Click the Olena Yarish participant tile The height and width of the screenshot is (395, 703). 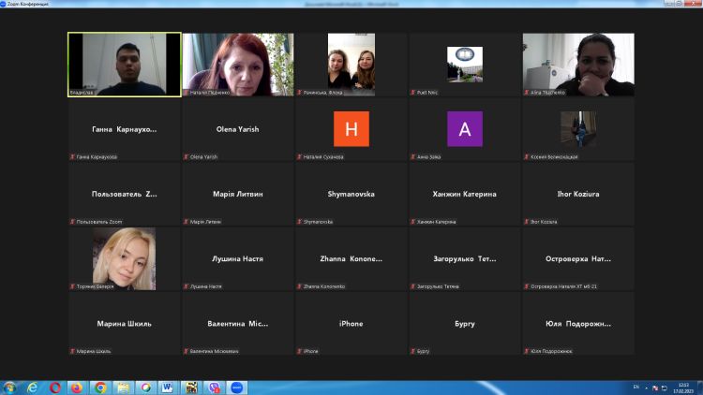[238, 129]
